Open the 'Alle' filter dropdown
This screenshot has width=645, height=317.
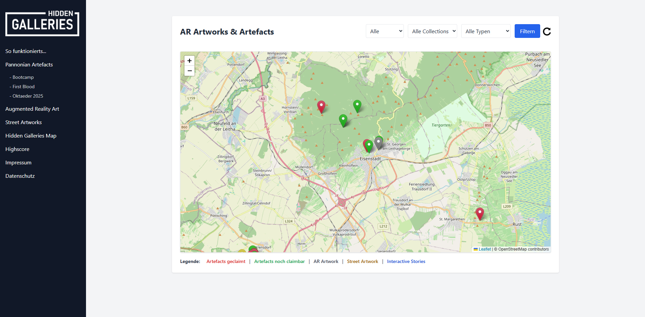(x=385, y=31)
